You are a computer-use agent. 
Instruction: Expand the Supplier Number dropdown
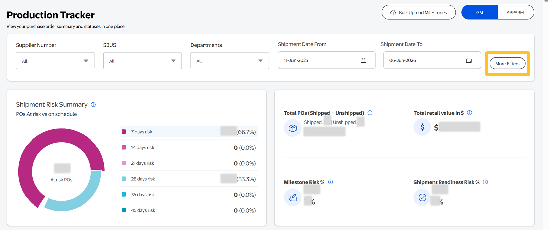click(x=55, y=61)
